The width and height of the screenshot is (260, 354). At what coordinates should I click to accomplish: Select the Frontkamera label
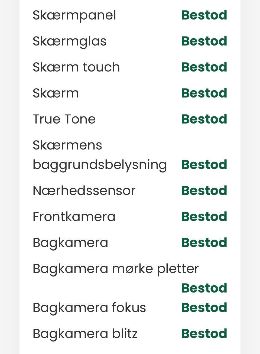[74, 217]
